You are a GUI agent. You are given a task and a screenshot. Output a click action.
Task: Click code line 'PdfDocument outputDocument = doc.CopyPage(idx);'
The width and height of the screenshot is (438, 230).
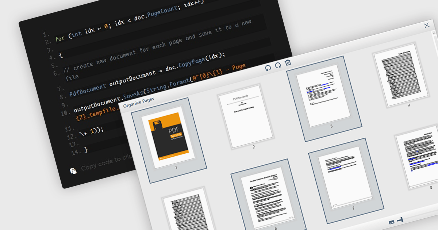click(147, 74)
